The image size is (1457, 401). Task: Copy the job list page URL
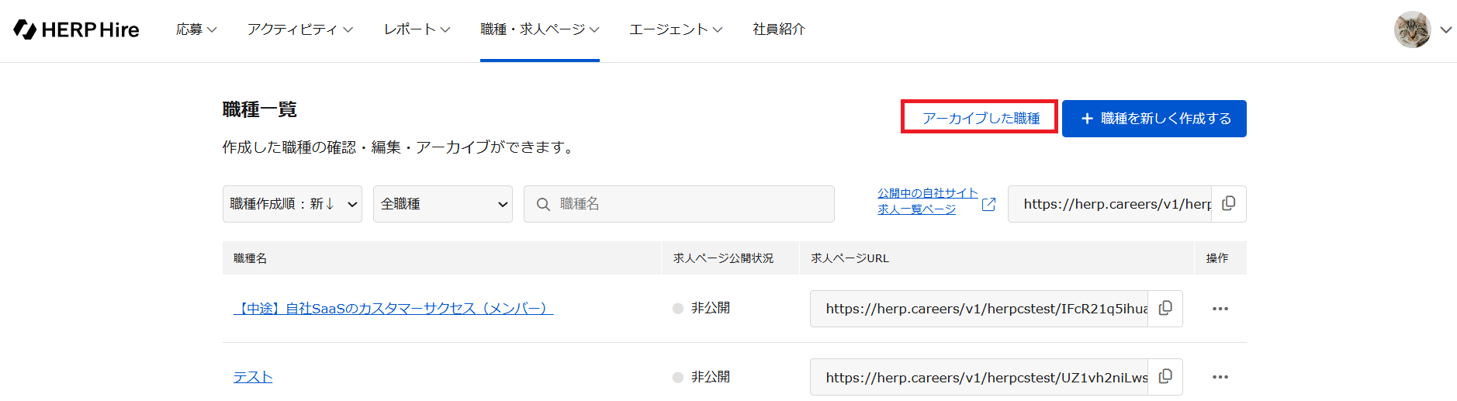click(x=1228, y=203)
